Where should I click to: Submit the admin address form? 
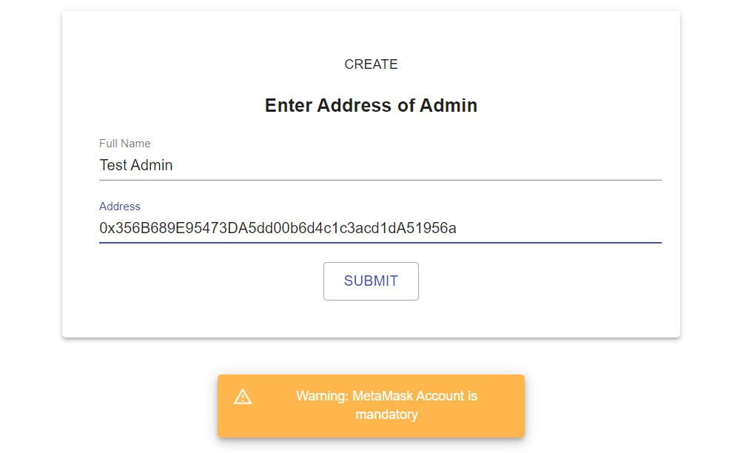(371, 281)
